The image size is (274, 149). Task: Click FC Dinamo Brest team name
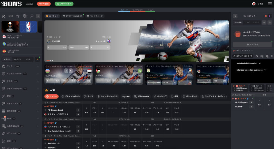click(x=55, y=110)
